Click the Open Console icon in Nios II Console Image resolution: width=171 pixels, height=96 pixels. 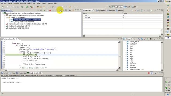(x=152, y=73)
